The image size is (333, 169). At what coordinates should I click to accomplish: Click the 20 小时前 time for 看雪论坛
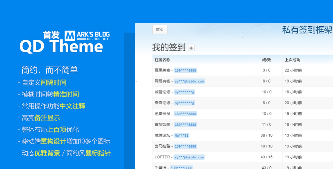[x=293, y=103]
